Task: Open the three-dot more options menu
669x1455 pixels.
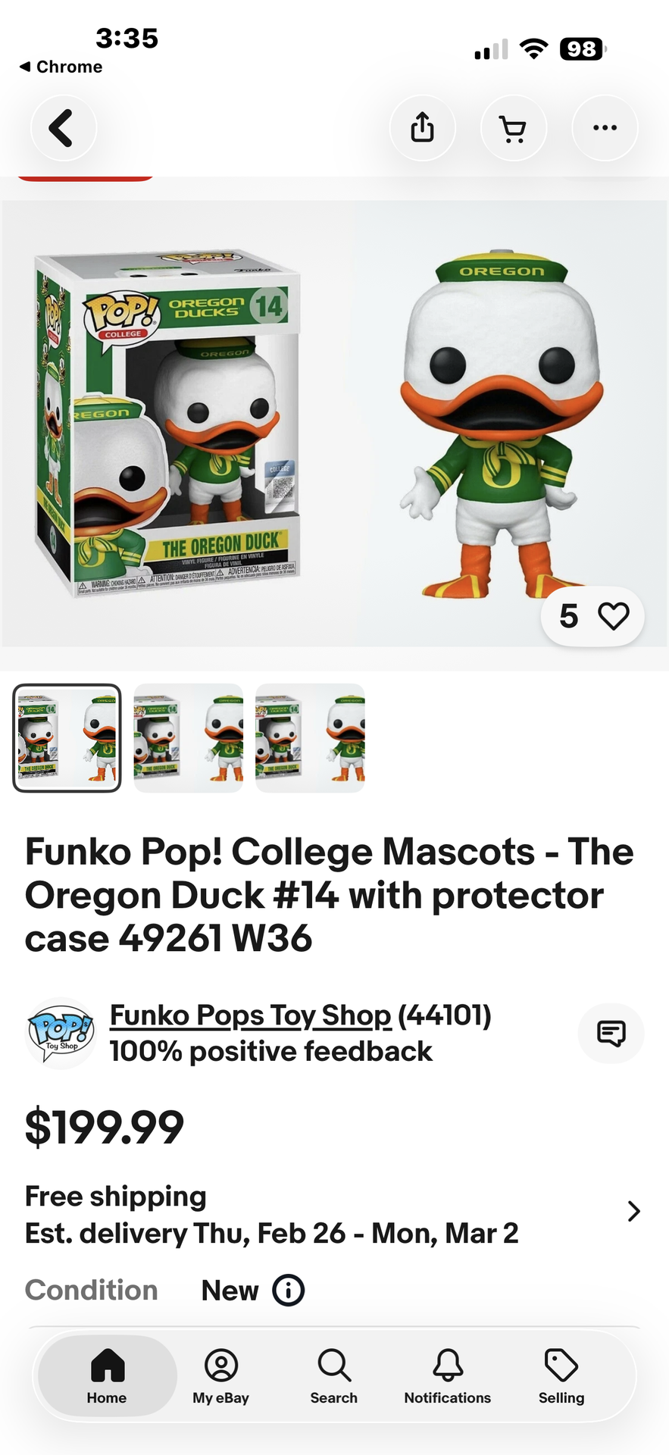Action: point(604,127)
